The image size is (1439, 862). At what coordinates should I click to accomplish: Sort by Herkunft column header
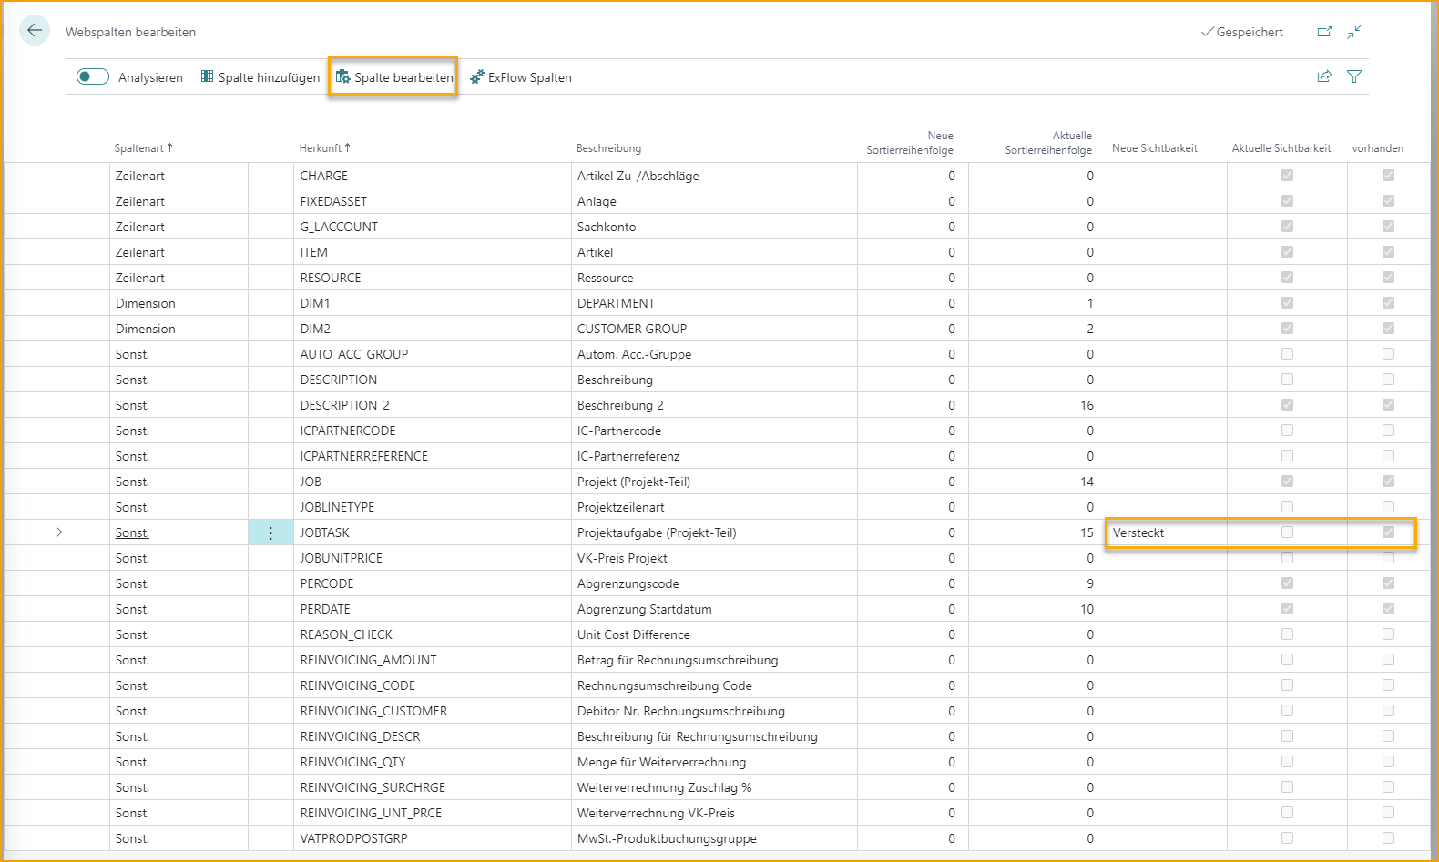coord(324,148)
